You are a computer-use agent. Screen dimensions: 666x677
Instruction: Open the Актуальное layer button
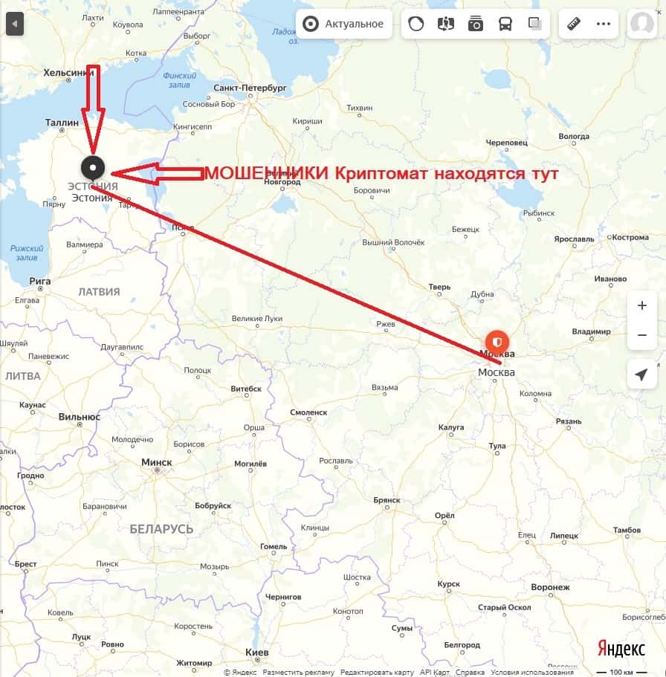click(344, 24)
